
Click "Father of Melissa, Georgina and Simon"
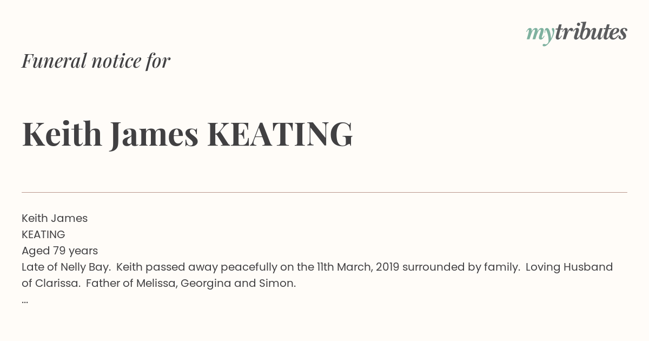(x=191, y=283)
